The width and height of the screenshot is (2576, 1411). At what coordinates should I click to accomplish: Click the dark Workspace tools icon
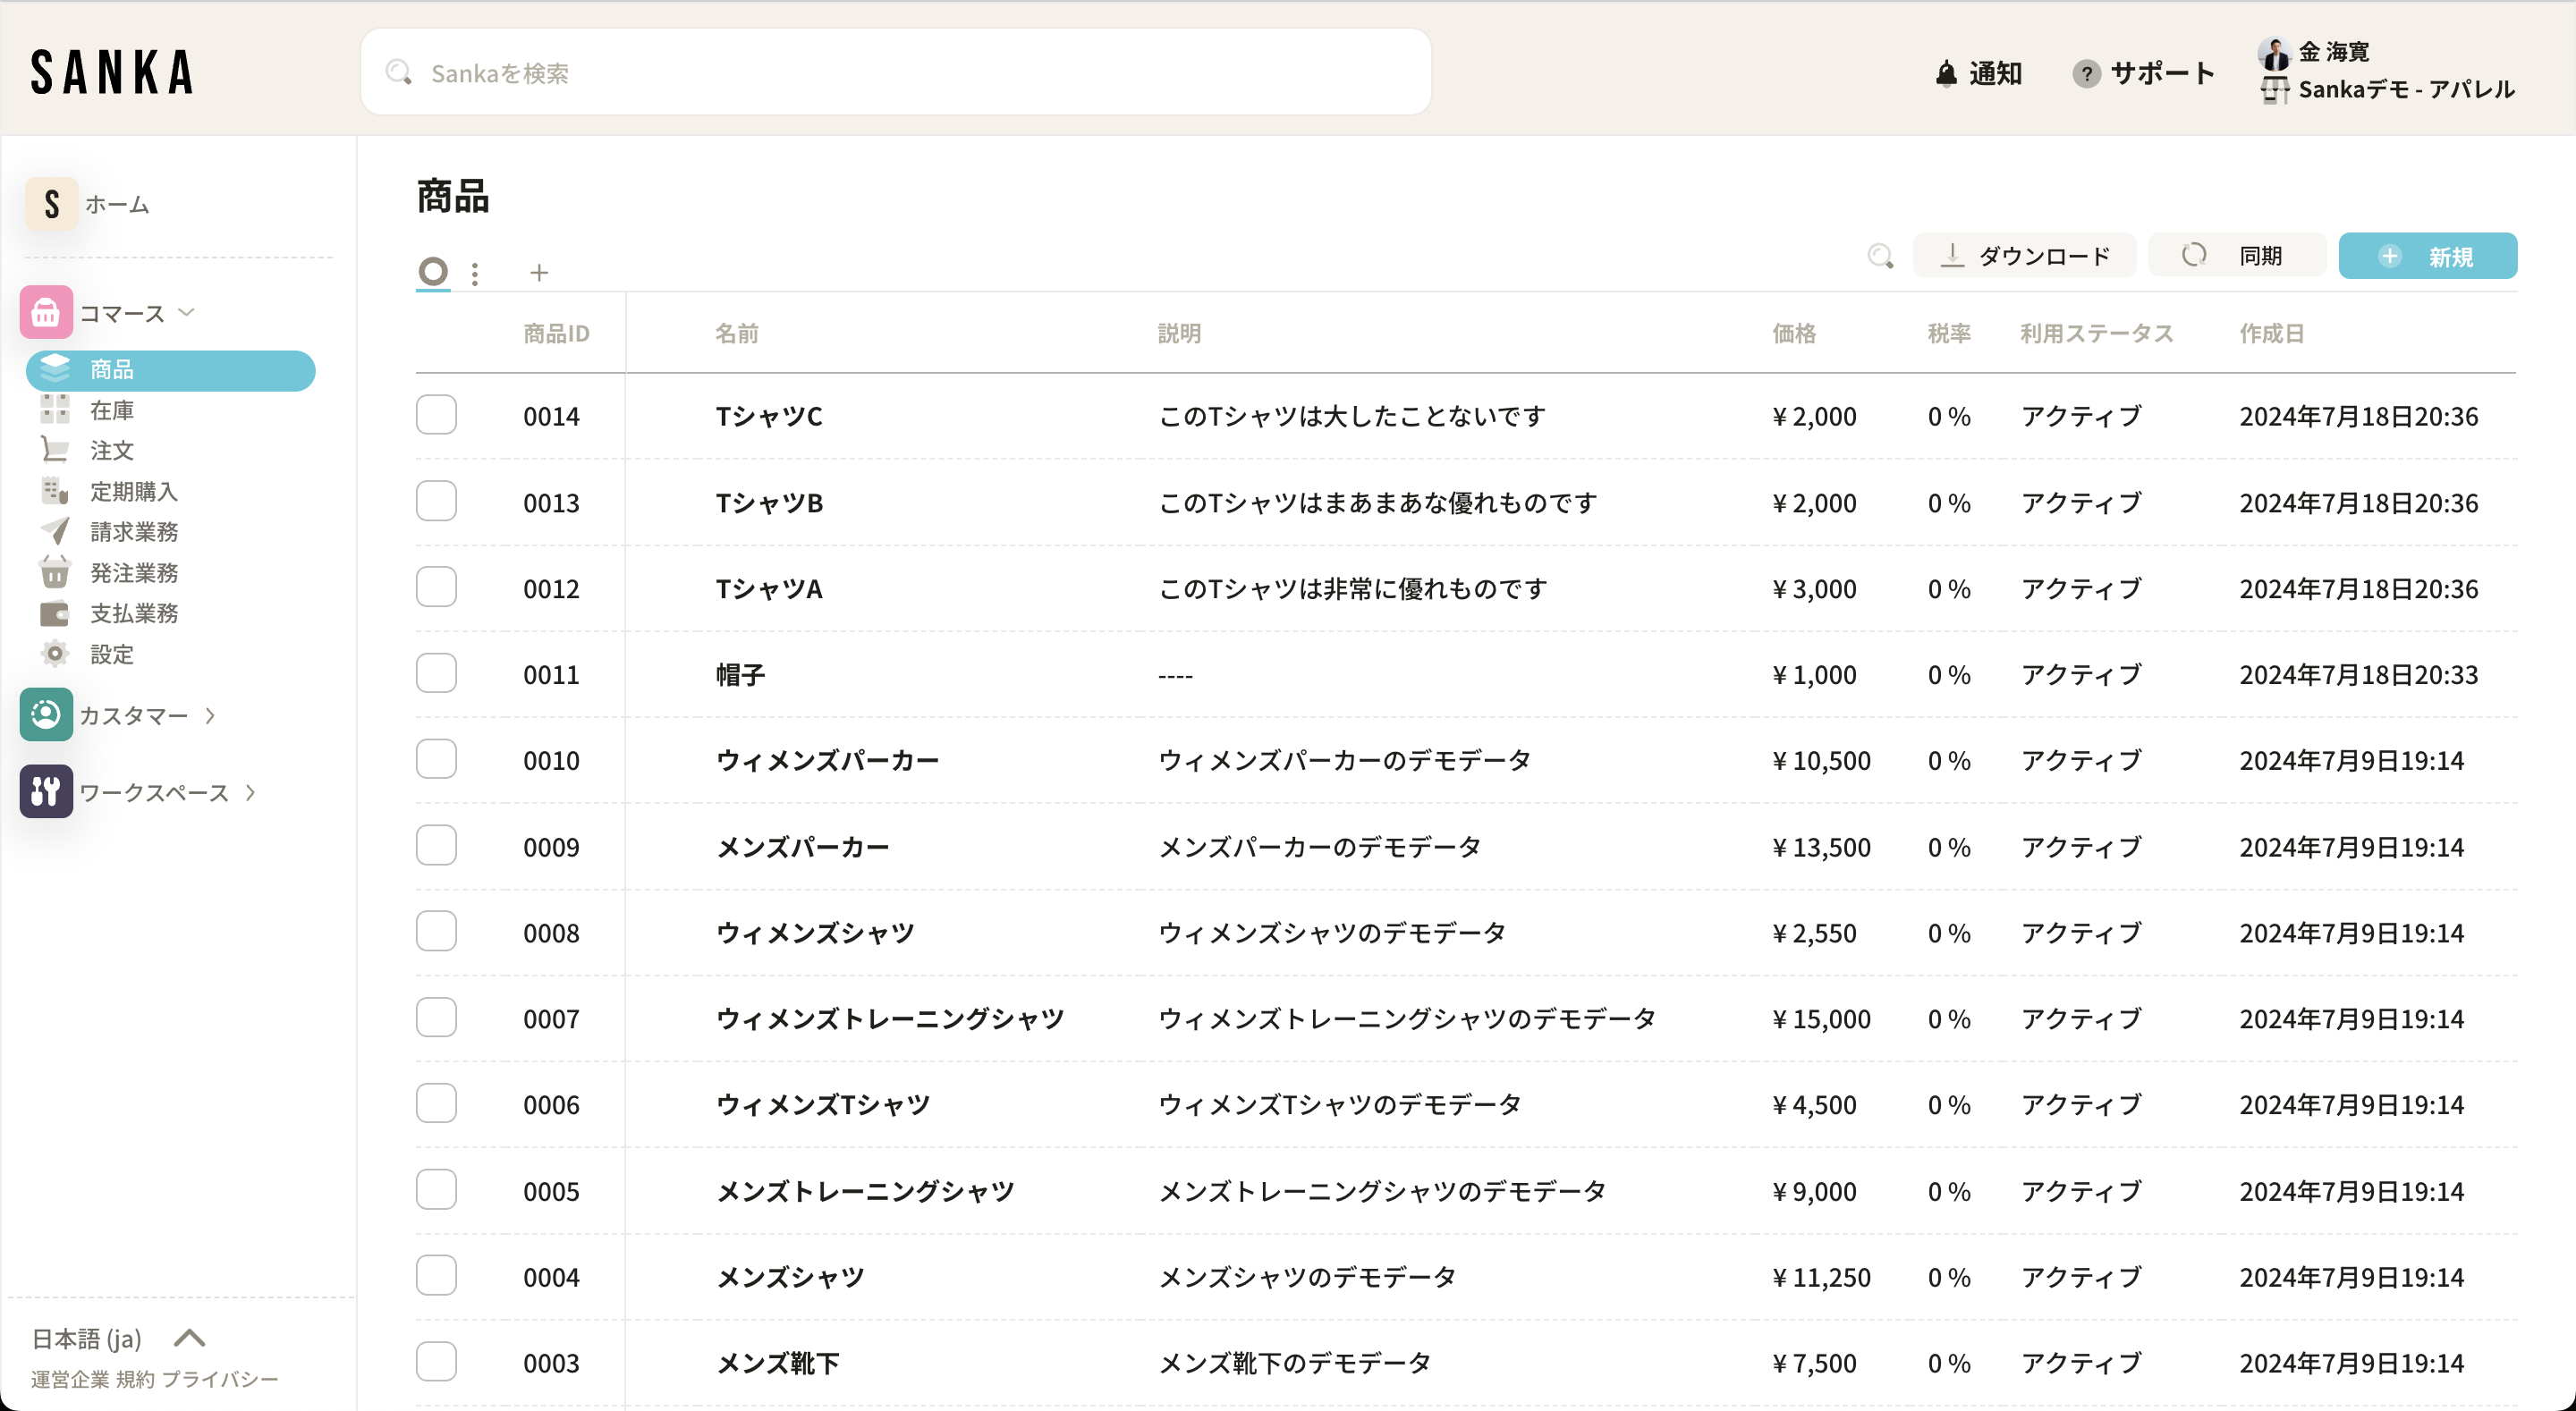coord(46,791)
